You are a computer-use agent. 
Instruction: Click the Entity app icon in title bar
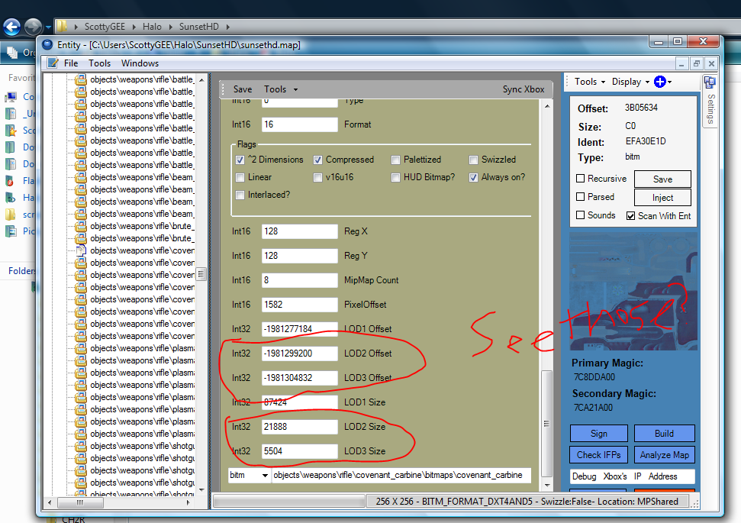tap(47, 45)
